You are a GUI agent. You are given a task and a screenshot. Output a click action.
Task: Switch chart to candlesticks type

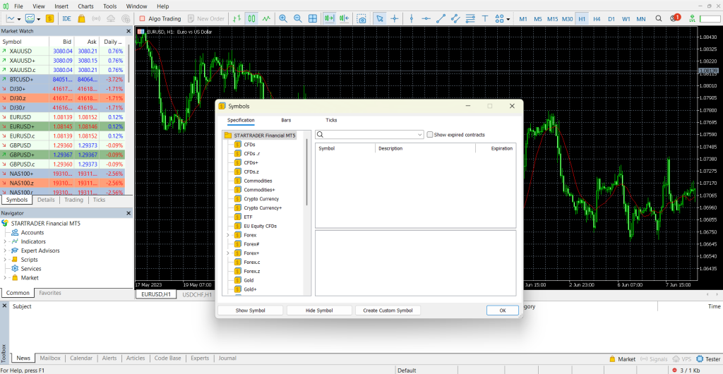[252, 19]
